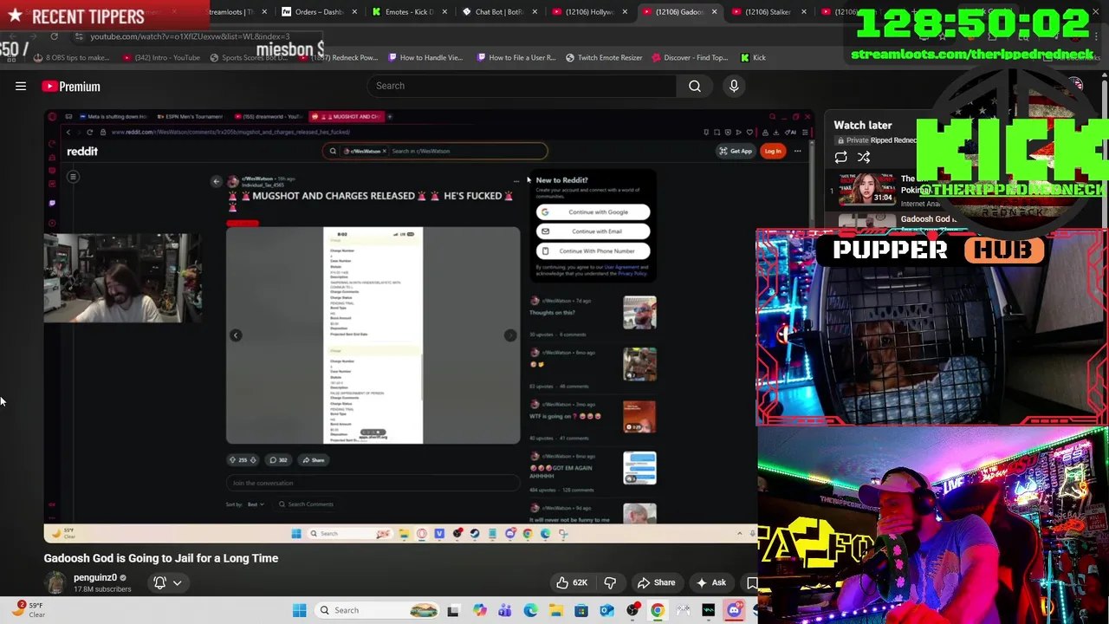Image resolution: width=1109 pixels, height=624 pixels.
Task: Click Continue with Google in video
Action: pyautogui.click(x=593, y=212)
